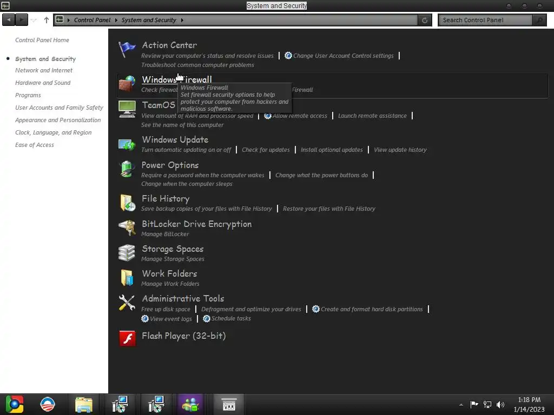Go to Control Panel Home

coord(42,40)
